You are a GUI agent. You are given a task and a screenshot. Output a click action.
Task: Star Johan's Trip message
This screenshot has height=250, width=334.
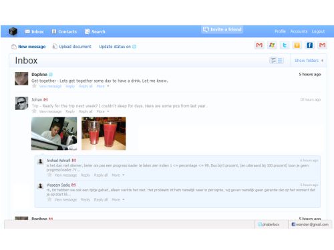(34, 111)
